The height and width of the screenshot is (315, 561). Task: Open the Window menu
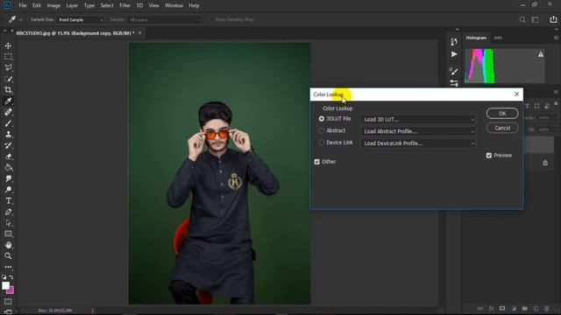174,5
